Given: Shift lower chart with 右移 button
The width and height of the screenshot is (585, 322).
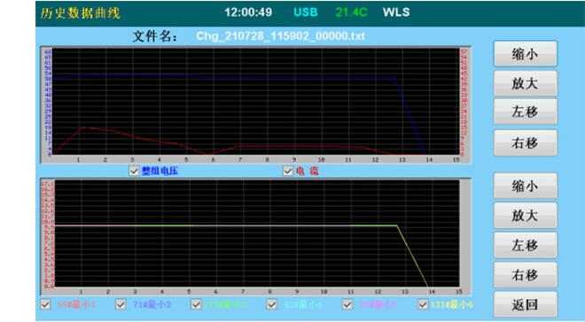Looking at the screenshot, I should pos(526,275).
